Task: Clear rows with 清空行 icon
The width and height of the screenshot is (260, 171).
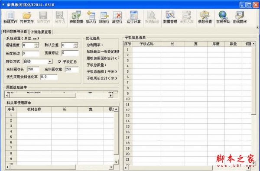Action: point(117,17)
